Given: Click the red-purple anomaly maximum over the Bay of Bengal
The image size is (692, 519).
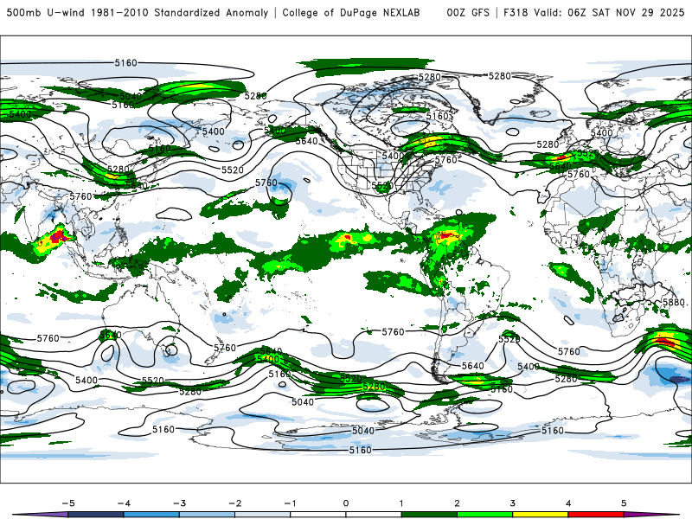Looking at the screenshot, I should (x=57, y=237).
